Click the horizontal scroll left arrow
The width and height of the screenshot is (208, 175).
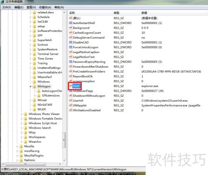(x=3, y=164)
